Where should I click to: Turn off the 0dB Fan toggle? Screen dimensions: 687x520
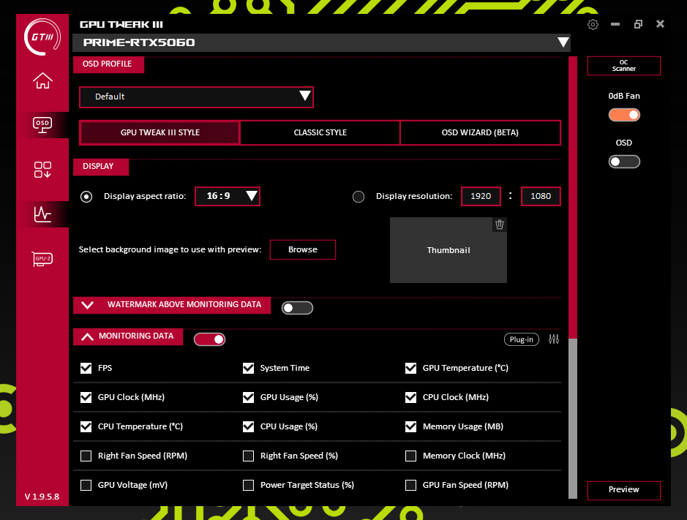tap(624, 115)
